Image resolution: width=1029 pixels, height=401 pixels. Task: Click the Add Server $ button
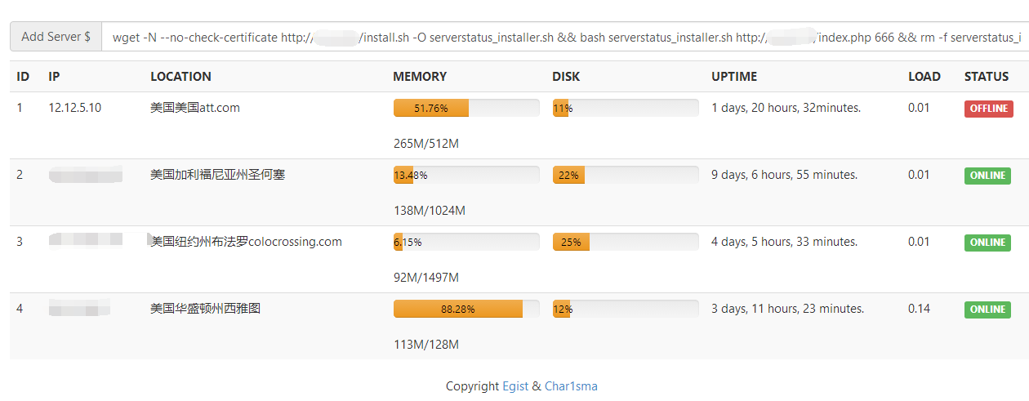(56, 37)
